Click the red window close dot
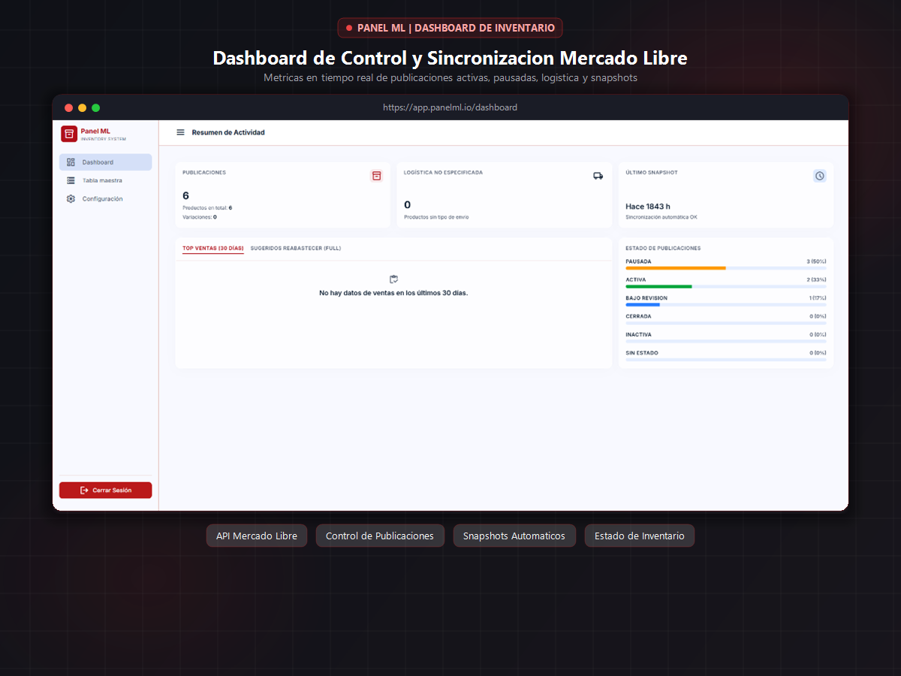 tap(69, 107)
